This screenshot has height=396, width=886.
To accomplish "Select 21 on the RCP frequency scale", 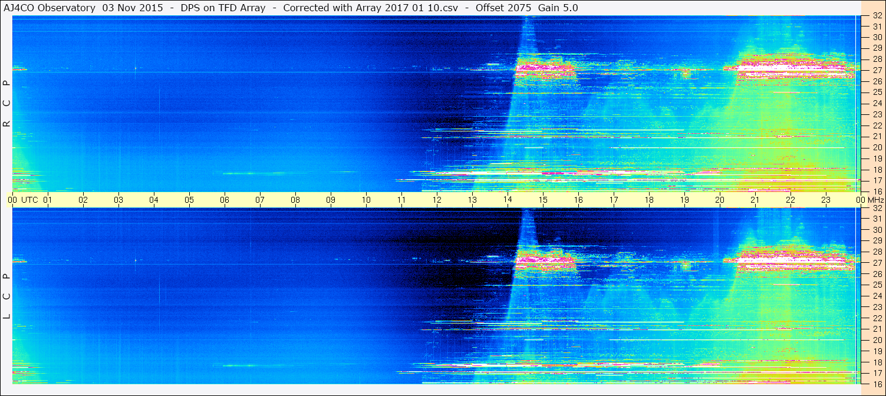I will (x=877, y=136).
